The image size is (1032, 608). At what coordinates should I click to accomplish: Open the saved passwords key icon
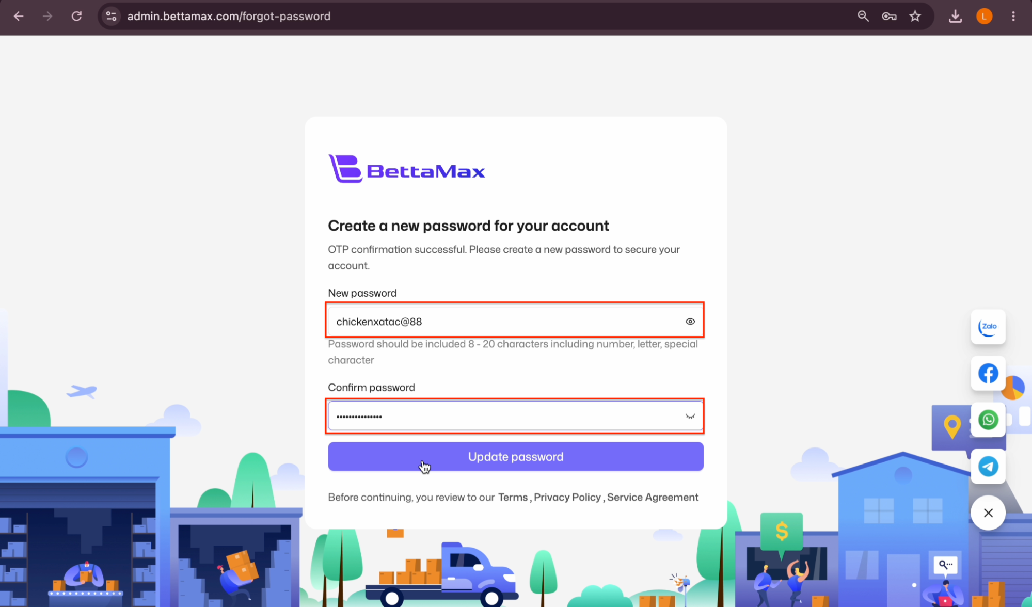tap(888, 16)
